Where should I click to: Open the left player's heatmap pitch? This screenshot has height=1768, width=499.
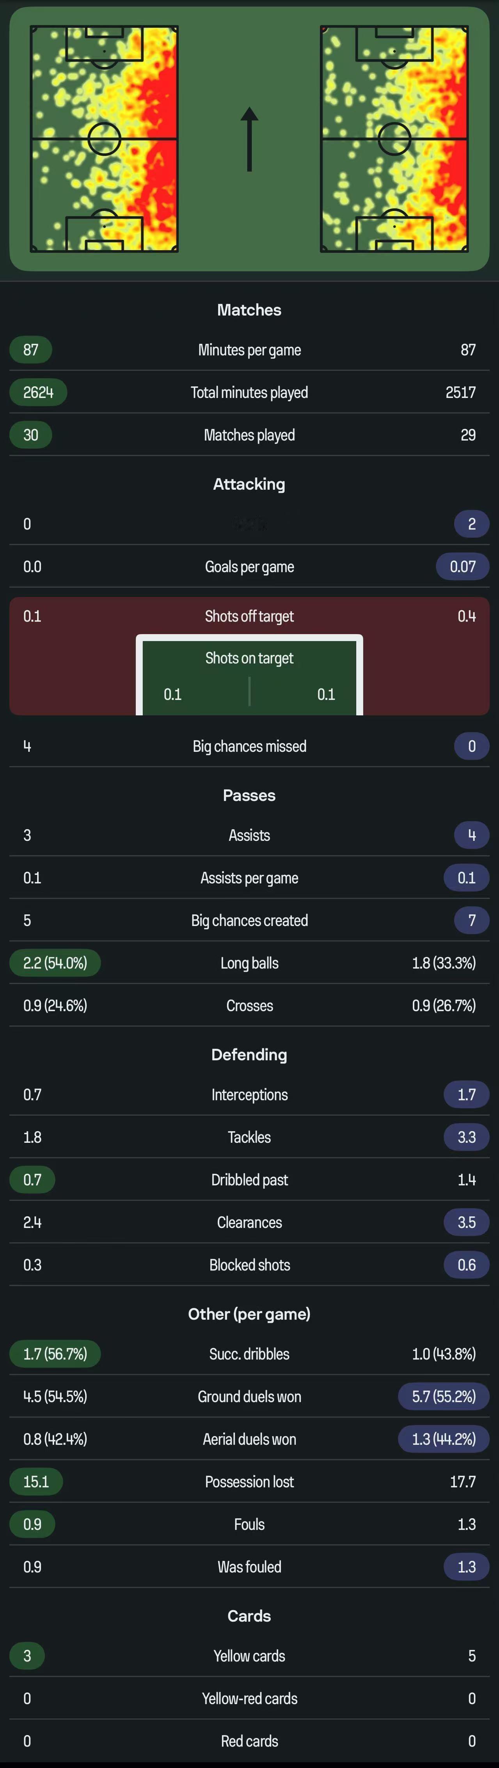(104, 139)
